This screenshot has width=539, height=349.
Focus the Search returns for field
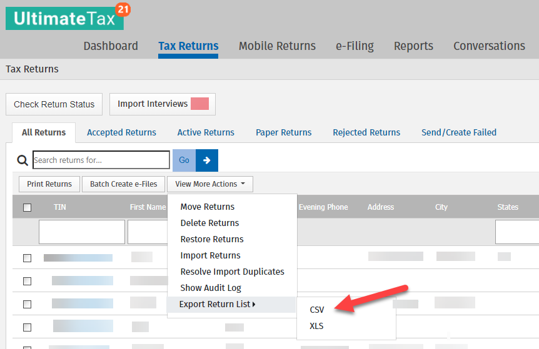[101, 160]
